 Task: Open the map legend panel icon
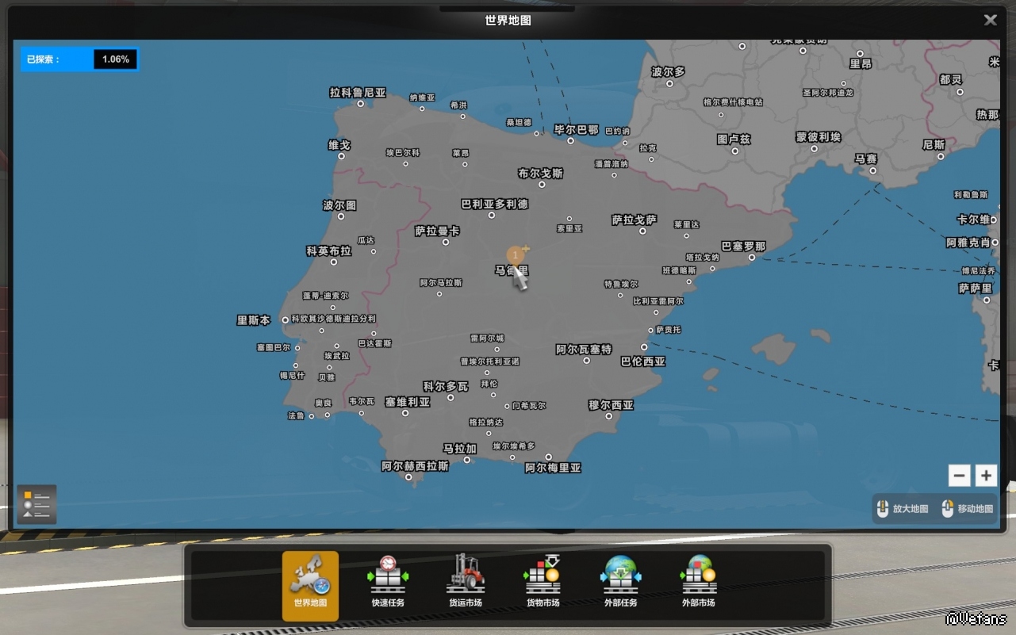[36, 504]
